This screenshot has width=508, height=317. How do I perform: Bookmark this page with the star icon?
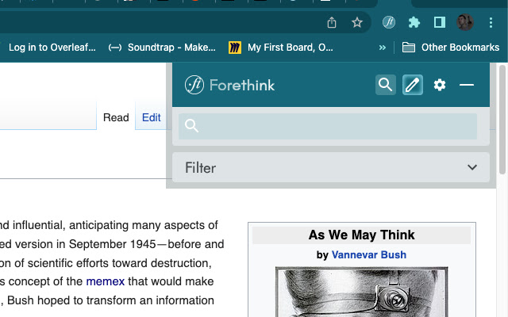pos(357,23)
